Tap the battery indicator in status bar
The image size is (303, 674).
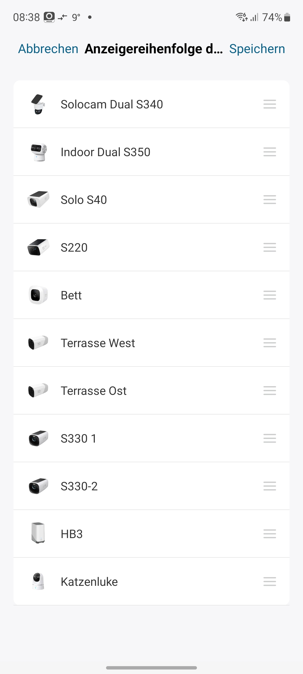[287, 17]
